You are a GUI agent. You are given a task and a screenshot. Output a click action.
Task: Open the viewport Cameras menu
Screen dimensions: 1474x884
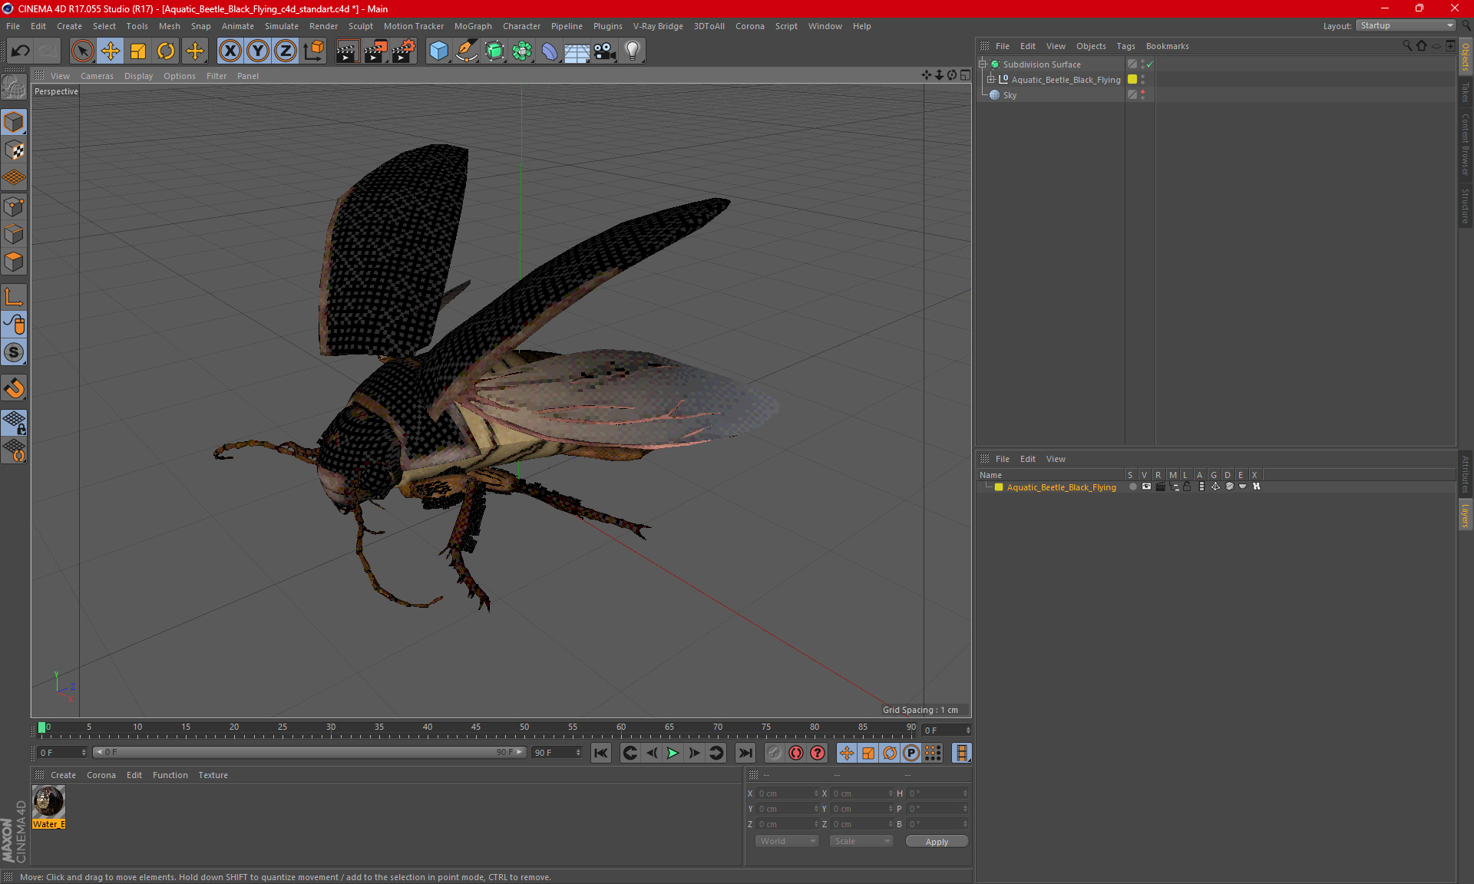tap(97, 76)
